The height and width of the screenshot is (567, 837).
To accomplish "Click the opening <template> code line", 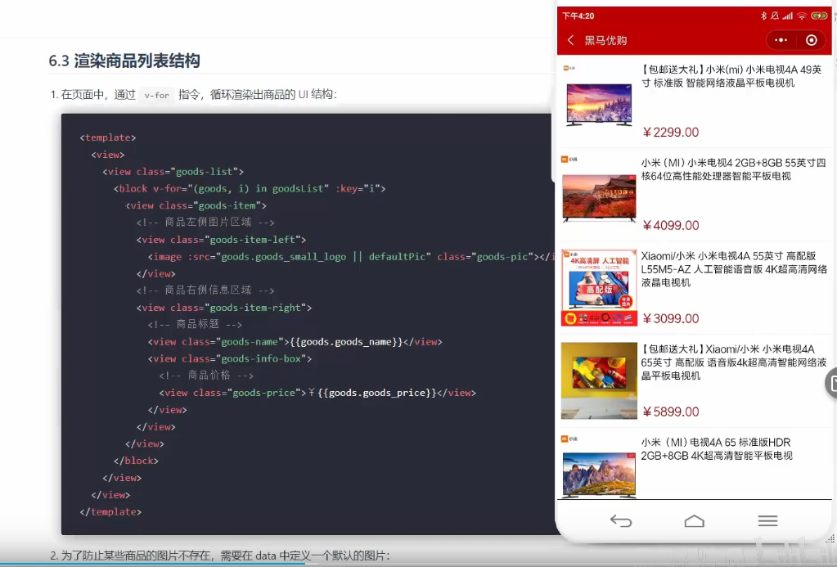I will [108, 137].
